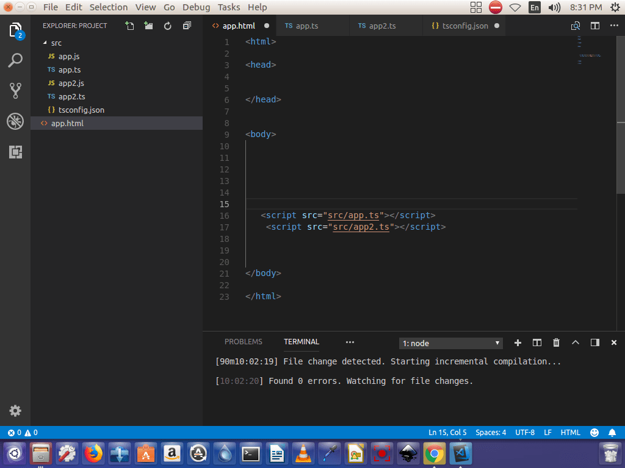Open editor's more actions ellipsis menu

613,26
